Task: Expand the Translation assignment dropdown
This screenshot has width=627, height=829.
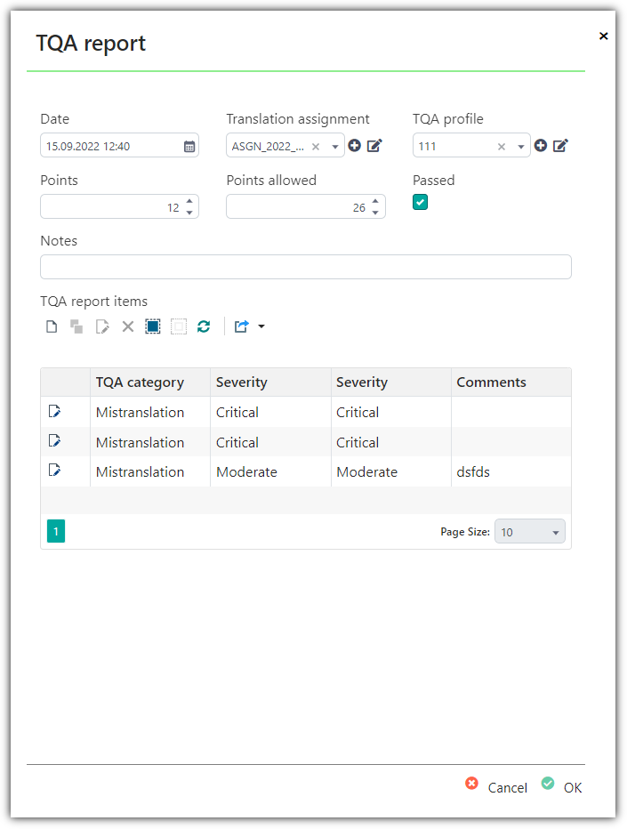Action: pyautogui.click(x=335, y=147)
